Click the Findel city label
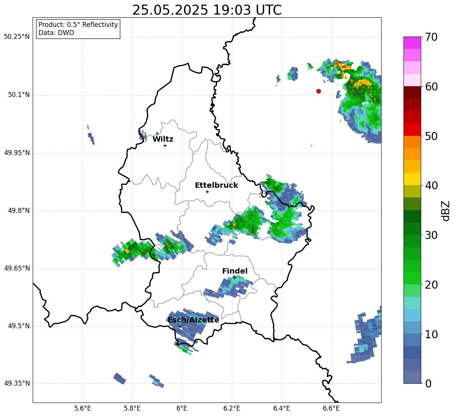Viewport: 455px width, 416px height. click(235, 271)
